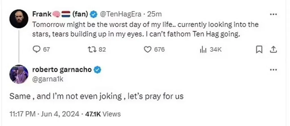Go to the @garna1k profile handle
The image size is (290, 126).
coord(47,80)
